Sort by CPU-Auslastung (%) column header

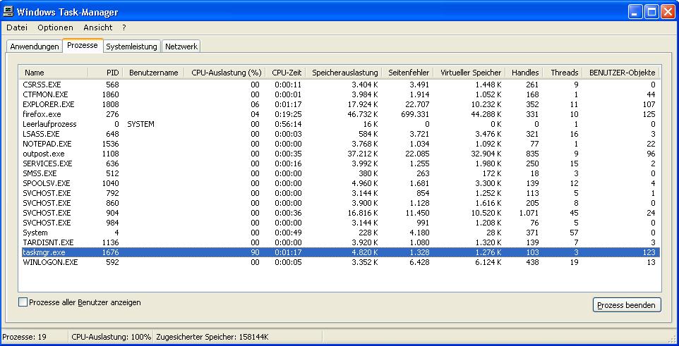pos(225,73)
